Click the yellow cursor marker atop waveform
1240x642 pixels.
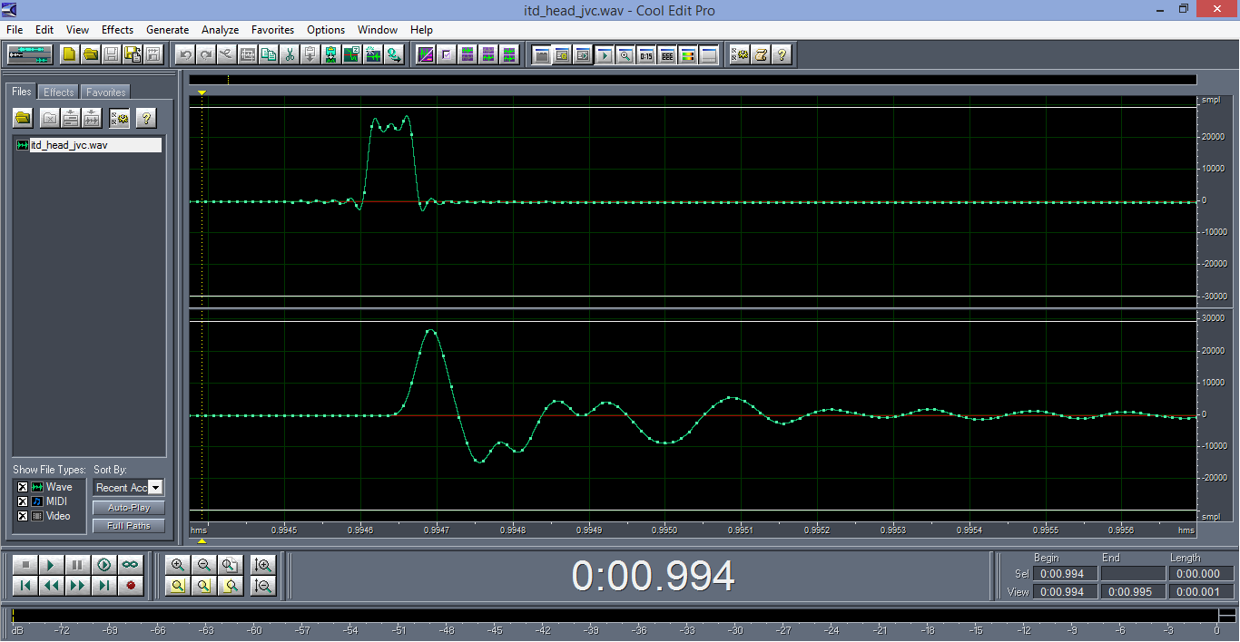[202, 92]
